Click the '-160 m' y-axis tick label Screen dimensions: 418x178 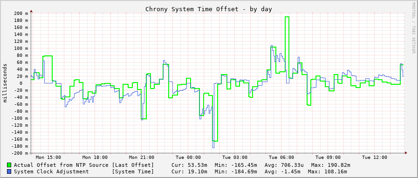[x=19, y=139]
